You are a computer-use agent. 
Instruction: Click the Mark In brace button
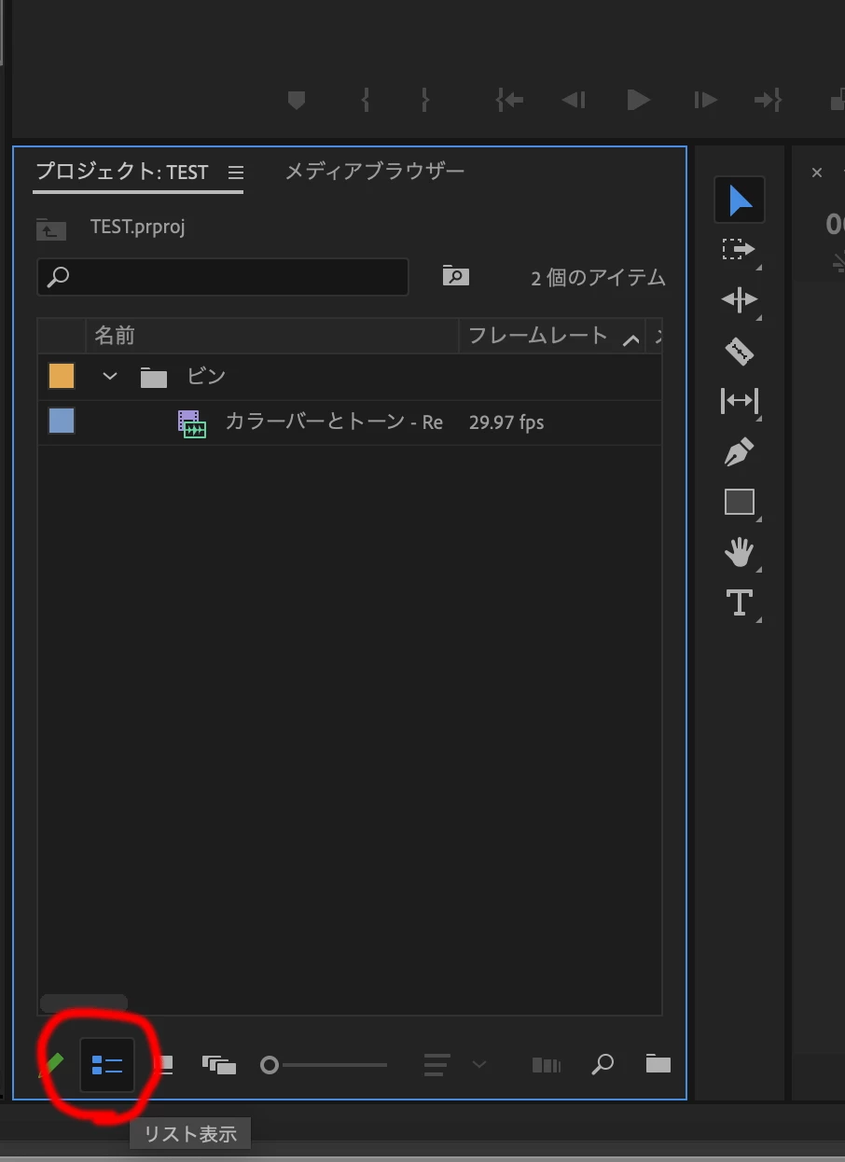(366, 100)
